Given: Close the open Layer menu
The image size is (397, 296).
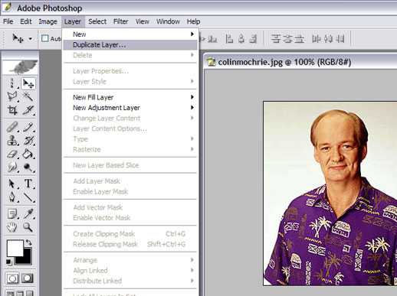Looking at the screenshot, I should click(73, 21).
